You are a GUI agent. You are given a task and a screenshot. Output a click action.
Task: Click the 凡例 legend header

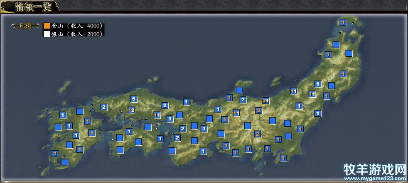pos(26,26)
